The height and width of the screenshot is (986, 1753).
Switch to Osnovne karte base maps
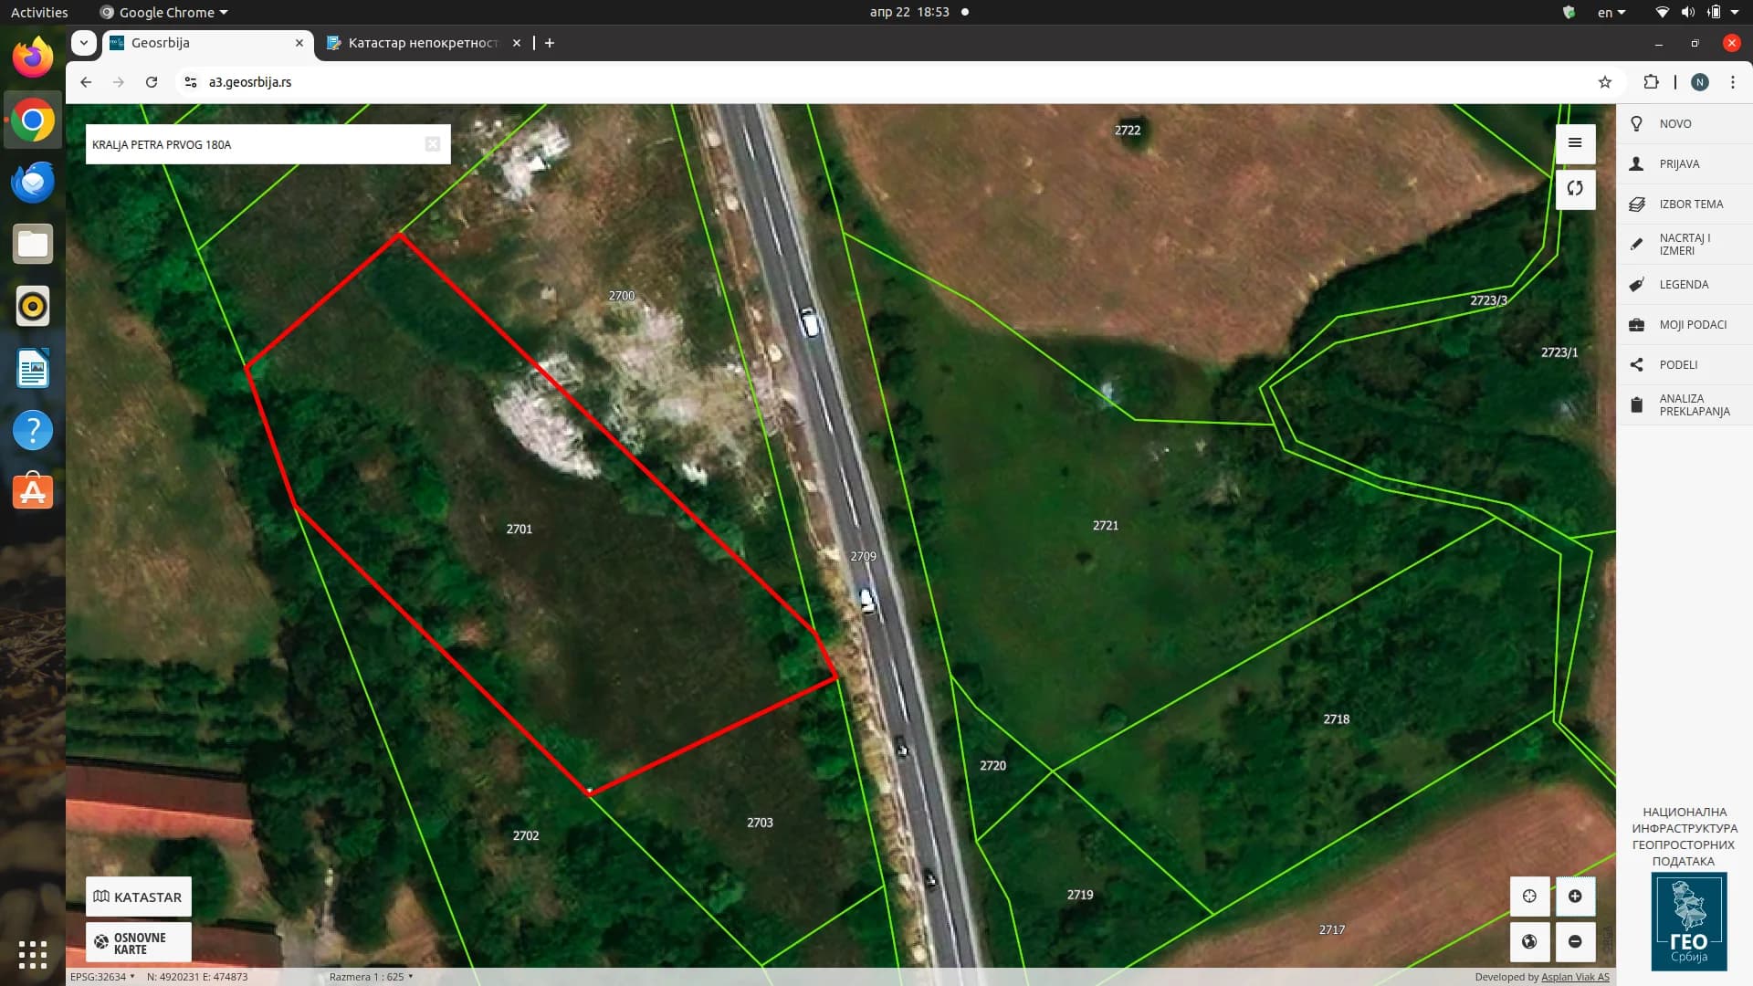click(x=139, y=942)
